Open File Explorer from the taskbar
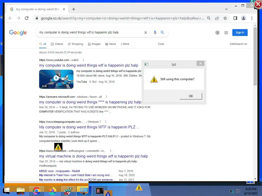The height and width of the screenshot is (196, 262). (x=20, y=191)
